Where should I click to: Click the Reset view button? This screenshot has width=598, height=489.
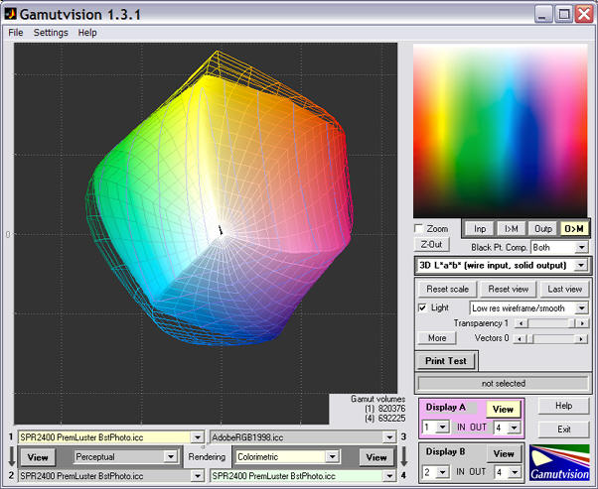pyautogui.click(x=508, y=289)
